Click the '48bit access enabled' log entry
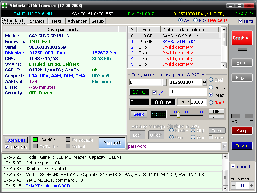The image size is (257, 193). coord(46,168)
